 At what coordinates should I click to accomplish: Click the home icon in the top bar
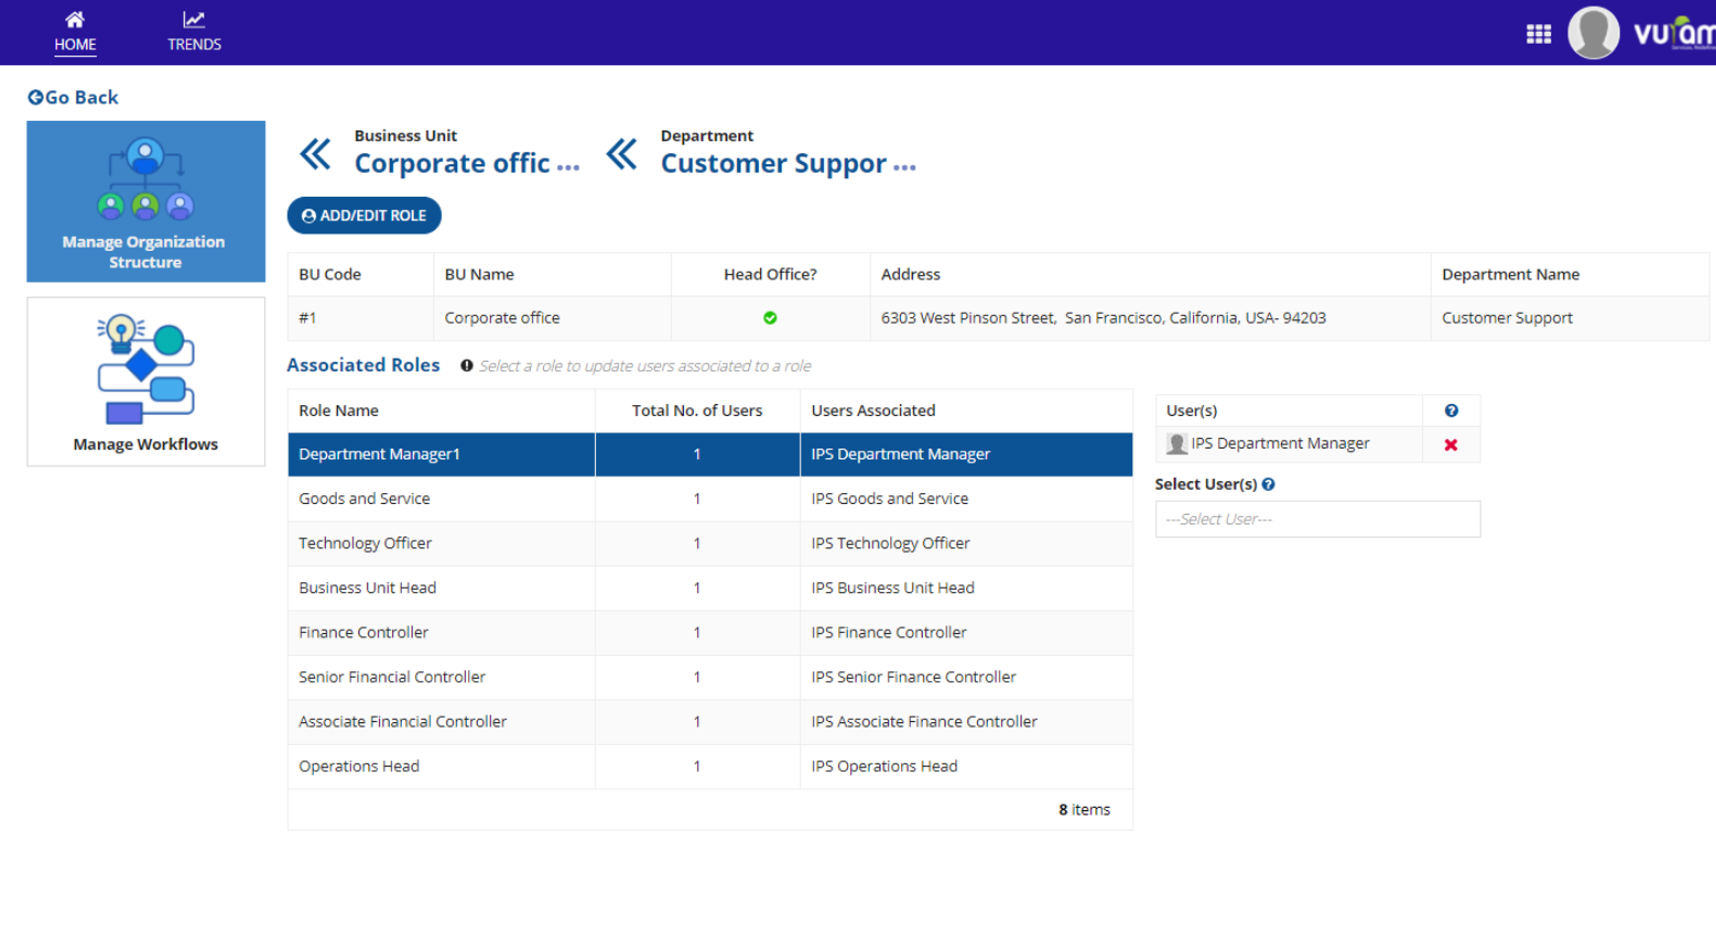pos(75,20)
